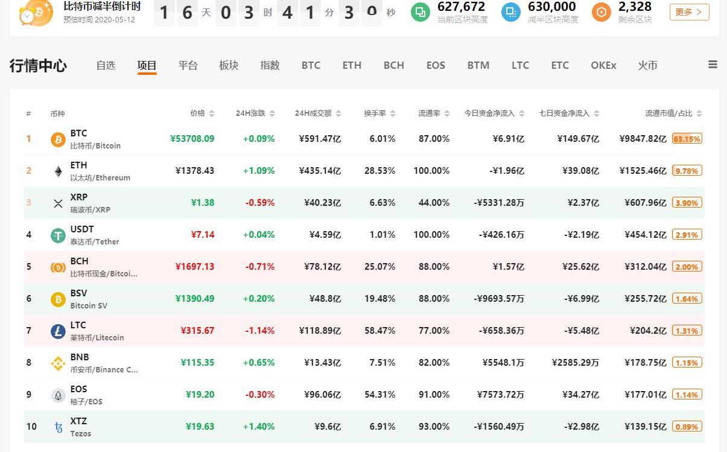Select the BTC market tab
The width and height of the screenshot is (727, 452).
click(x=311, y=65)
